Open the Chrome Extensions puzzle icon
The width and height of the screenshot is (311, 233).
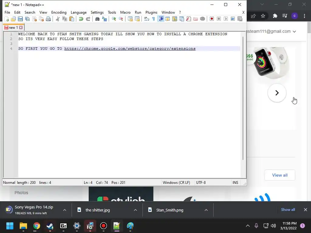tap(275, 16)
